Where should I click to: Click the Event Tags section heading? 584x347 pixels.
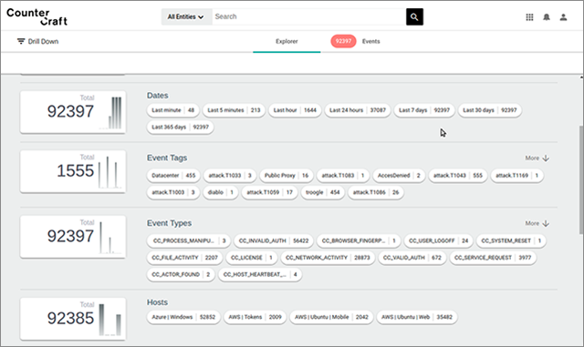[x=167, y=158]
